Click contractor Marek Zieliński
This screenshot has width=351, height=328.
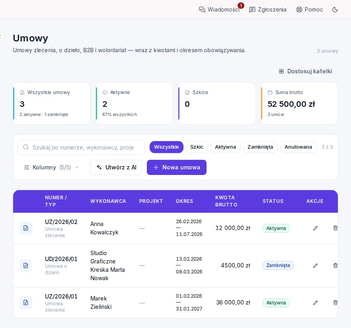tap(101, 302)
